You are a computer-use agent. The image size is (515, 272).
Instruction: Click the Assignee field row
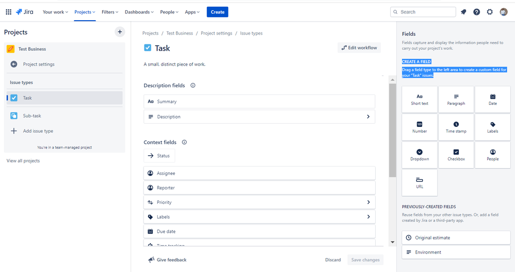click(x=259, y=173)
